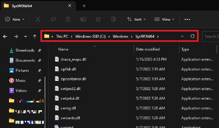Go up one folder level
The width and height of the screenshot is (219, 128).
pos(35,36)
